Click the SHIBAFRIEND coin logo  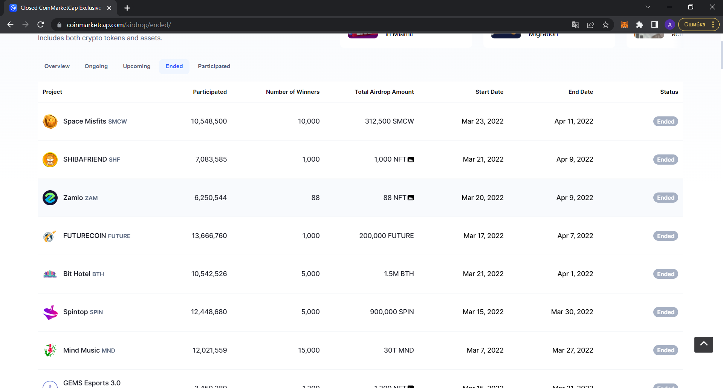pyautogui.click(x=50, y=160)
